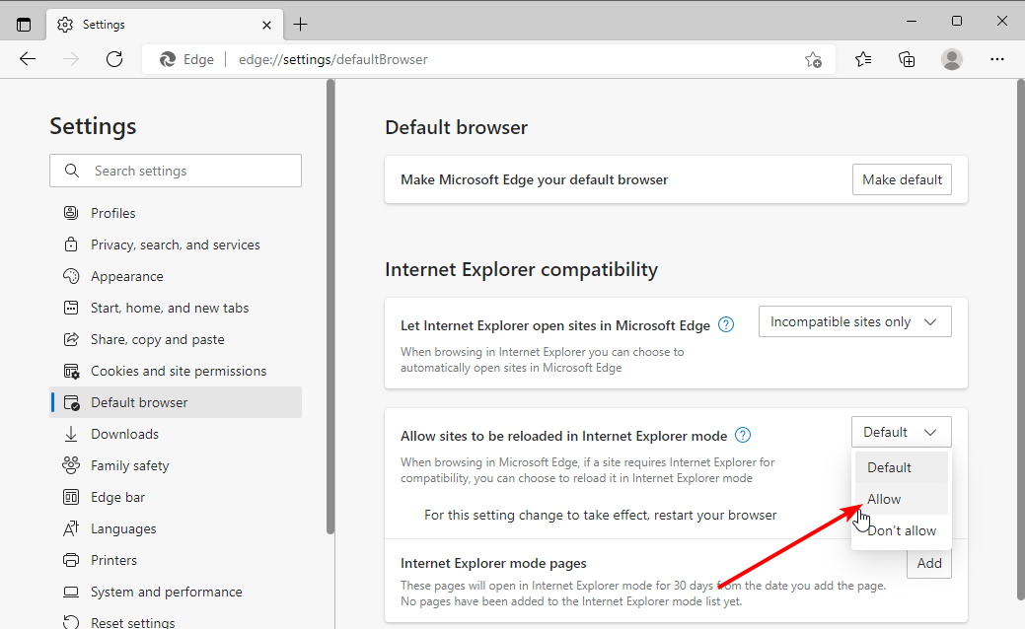Open Settings and more ellipsis menu
Screen dimensions: 1025x629
pos(997,59)
